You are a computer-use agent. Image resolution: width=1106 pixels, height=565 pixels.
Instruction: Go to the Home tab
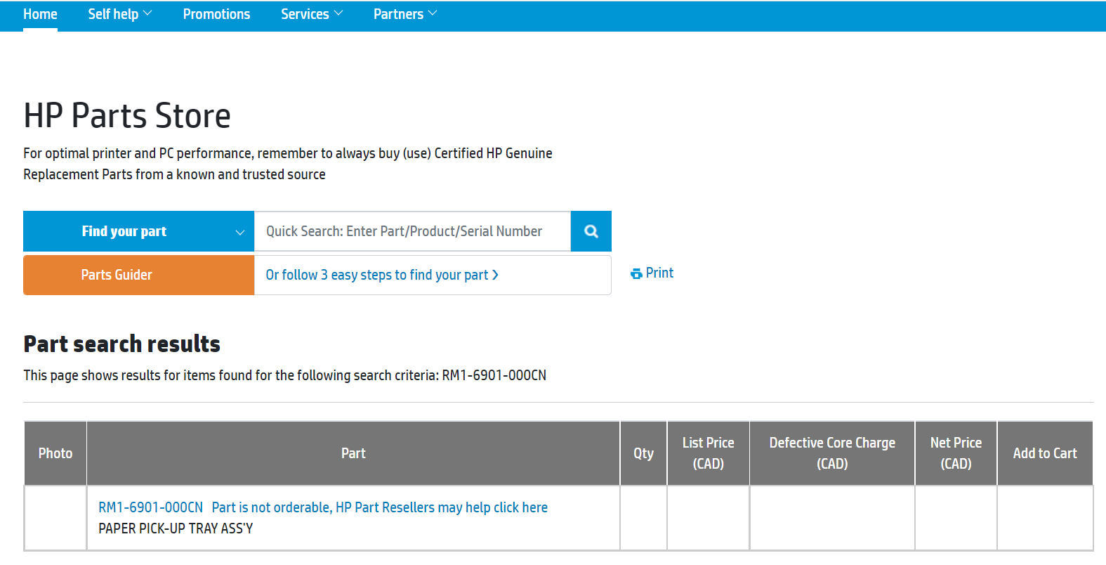[40, 14]
